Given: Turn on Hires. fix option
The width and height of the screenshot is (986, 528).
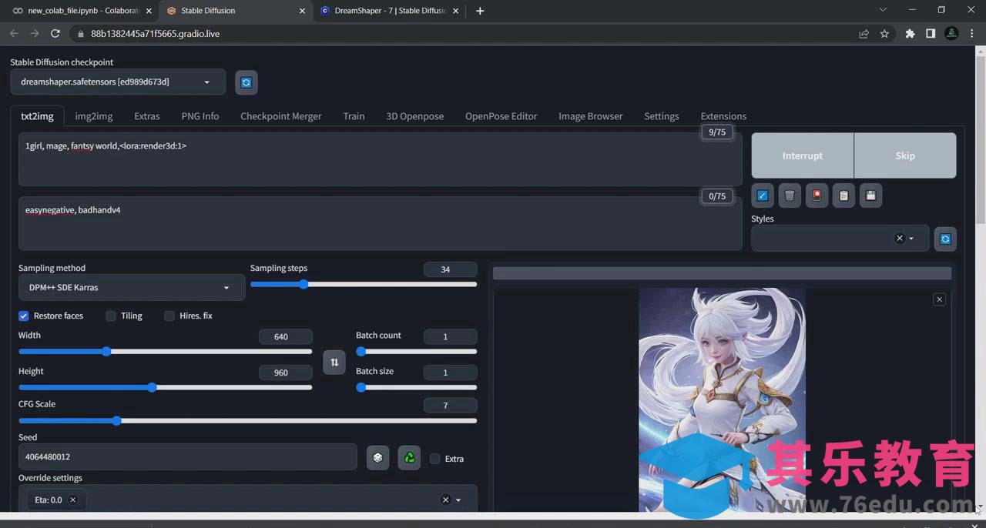Looking at the screenshot, I should [x=169, y=316].
